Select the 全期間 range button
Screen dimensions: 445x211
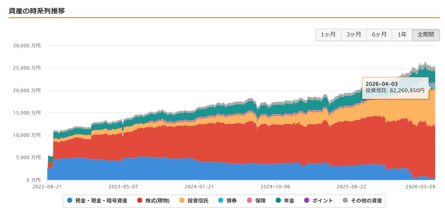[x=426, y=35]
